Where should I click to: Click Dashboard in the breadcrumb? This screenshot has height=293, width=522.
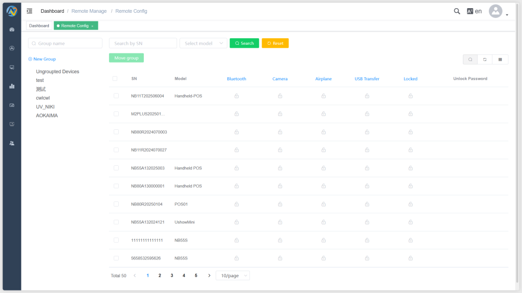click(x=53, y=11)
